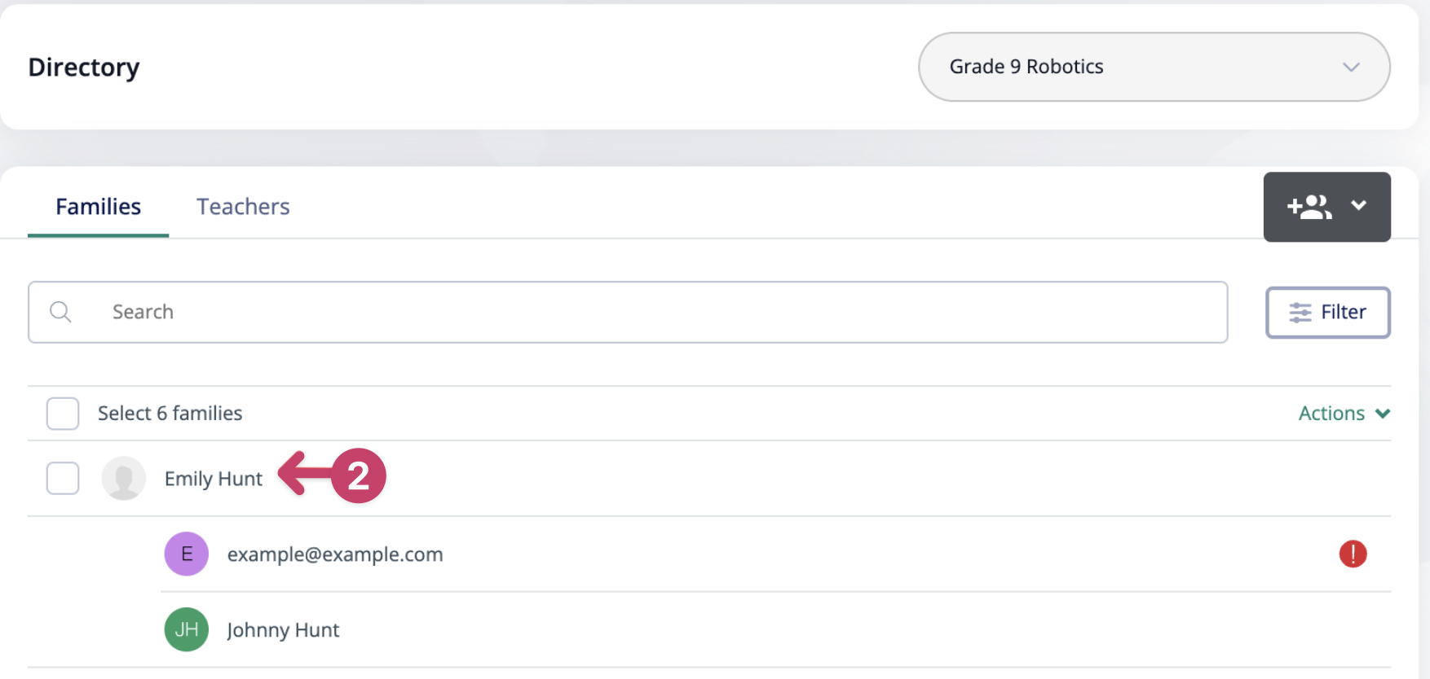
Task: Click the green JH avatar icon
Action: [187, 629]
